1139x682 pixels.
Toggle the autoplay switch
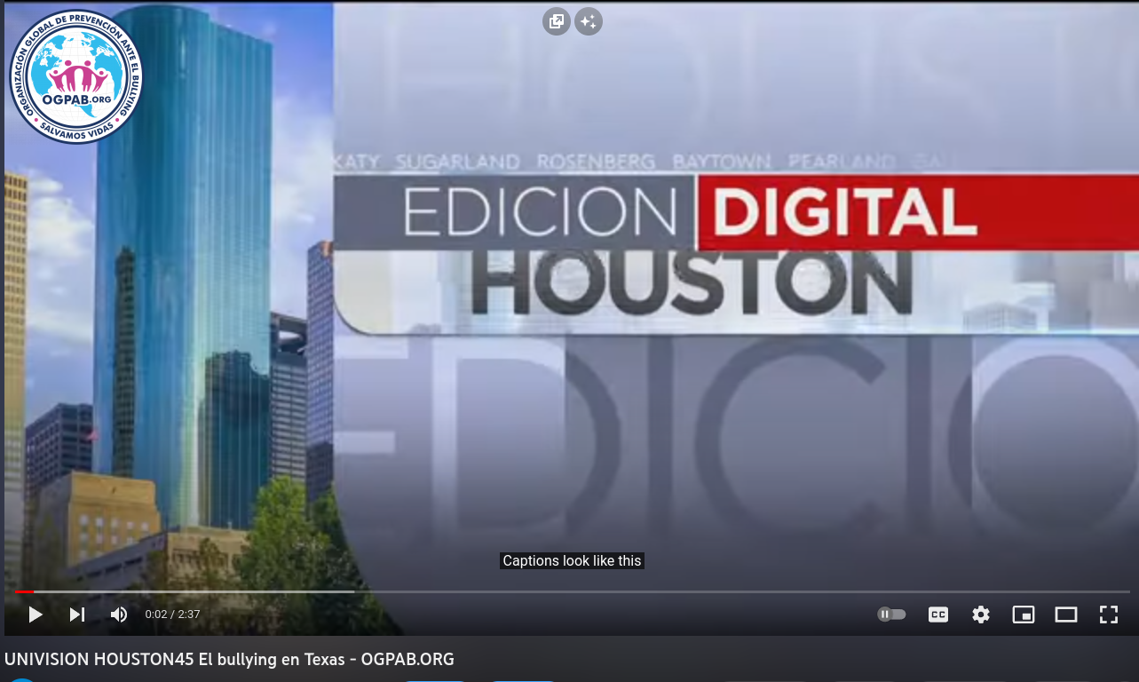[x=891, y=615]
